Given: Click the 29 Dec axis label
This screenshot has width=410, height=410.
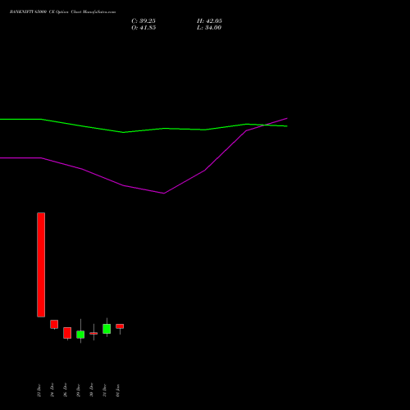Looking at the screenshot, I should (x=79, y=390).
